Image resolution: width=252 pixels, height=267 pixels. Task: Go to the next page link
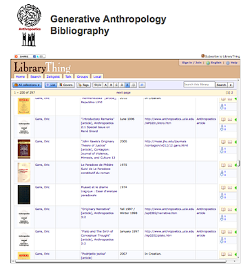pyautogui.click(x=123, y=93)
